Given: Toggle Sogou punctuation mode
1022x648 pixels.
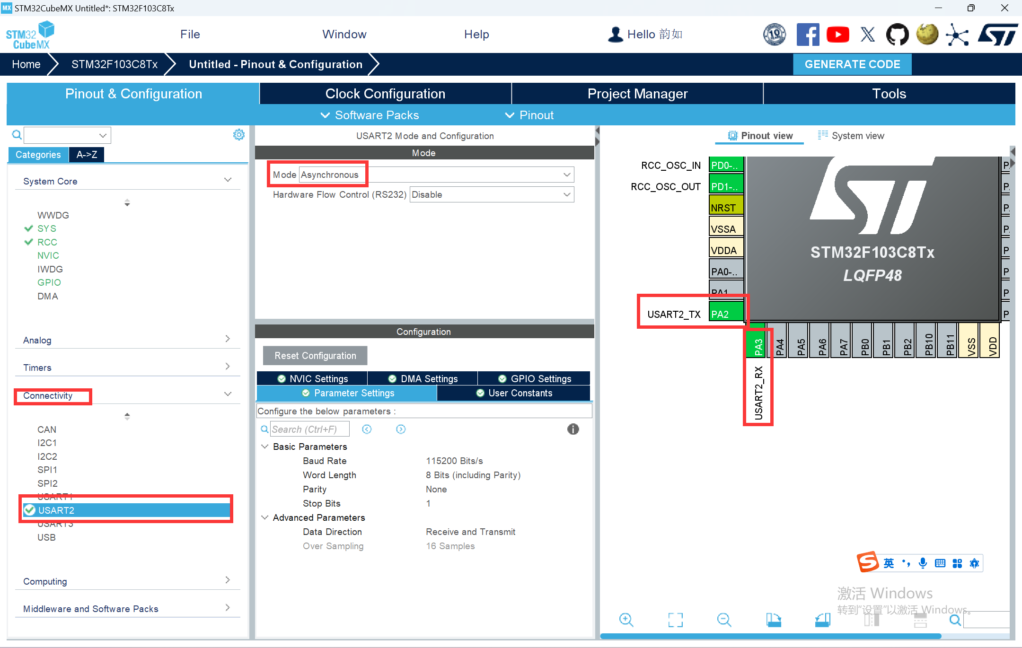Looking at the screenshot, I should pos(906,563).
